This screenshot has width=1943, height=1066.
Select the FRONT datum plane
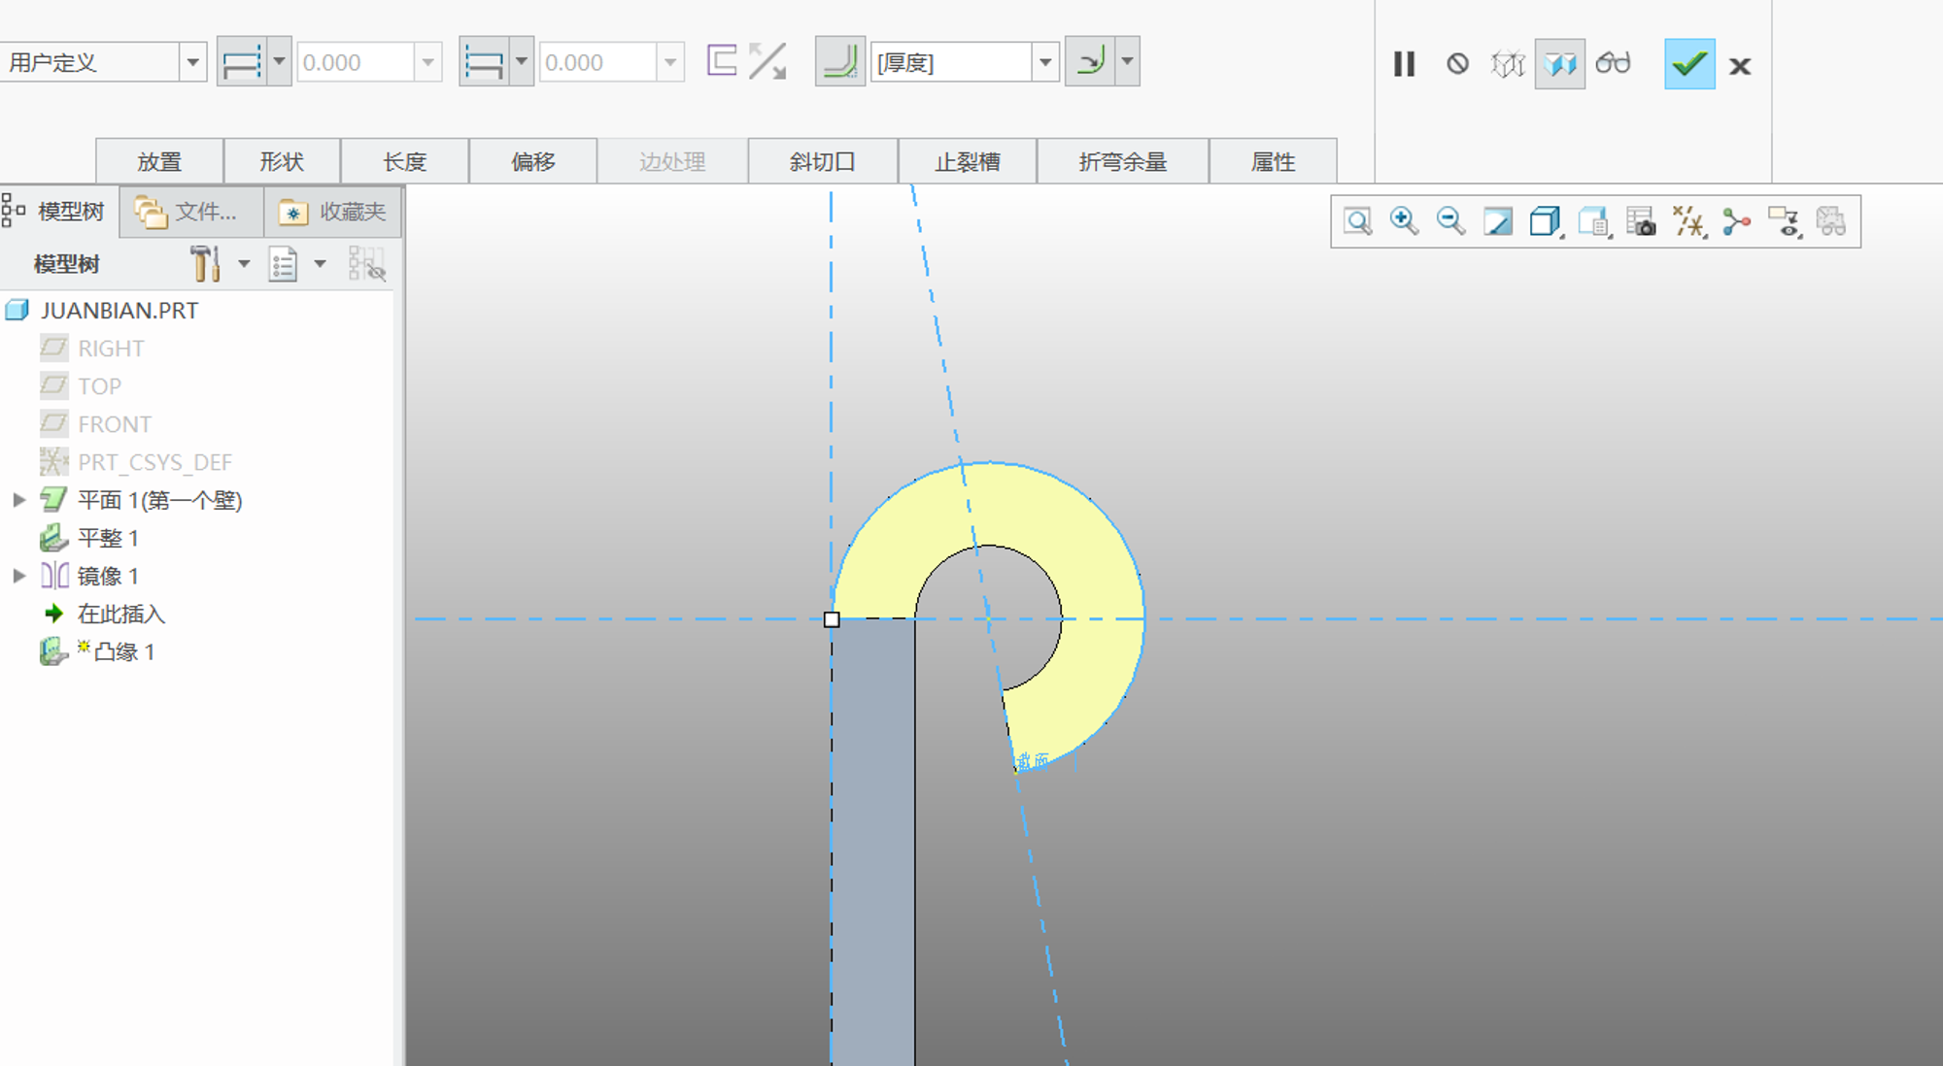point(115,424)
